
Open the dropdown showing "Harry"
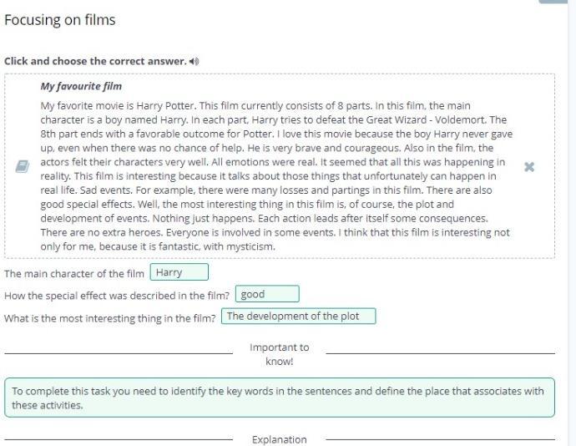click(179, 272)
